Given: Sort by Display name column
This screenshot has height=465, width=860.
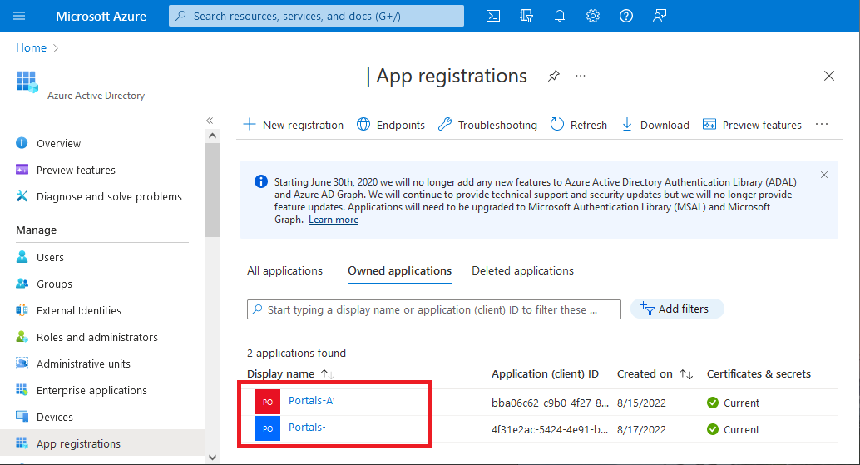Looking at the screenshot, I should point(290,374).
